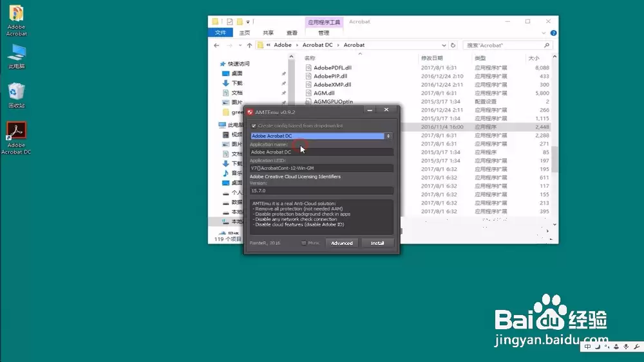Click the Application LEID field
The height and width of the screenshot is (362, 644).
pos(321,168)
